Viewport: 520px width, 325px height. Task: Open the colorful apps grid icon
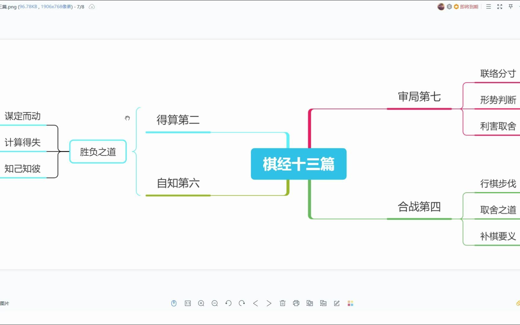click(350, 303)
